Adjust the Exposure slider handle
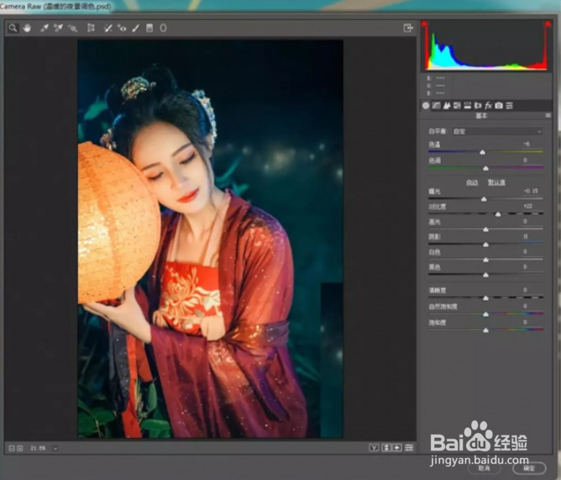Screen dimensions: 561x480 tap(484, 198)
